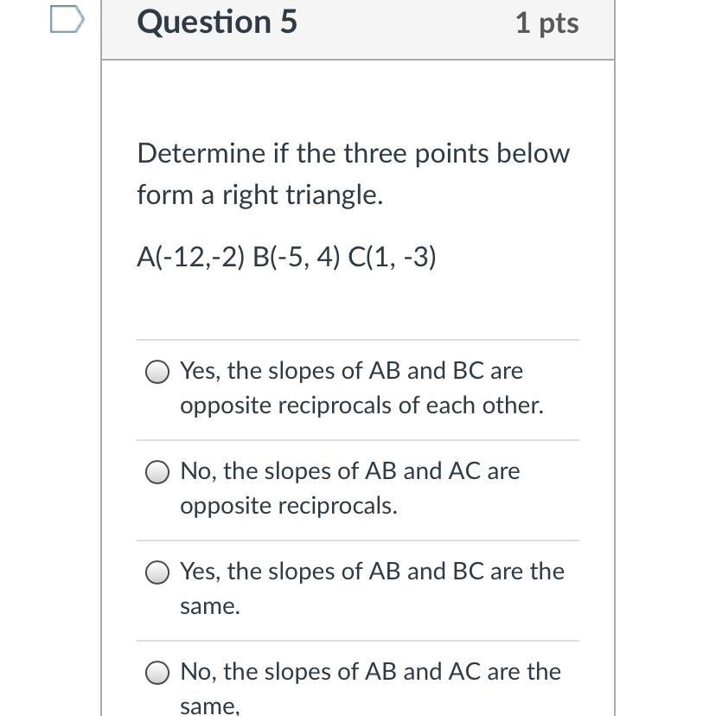
Task: Flag Question 5 using the bookmark icon
Action: point(67,19)
